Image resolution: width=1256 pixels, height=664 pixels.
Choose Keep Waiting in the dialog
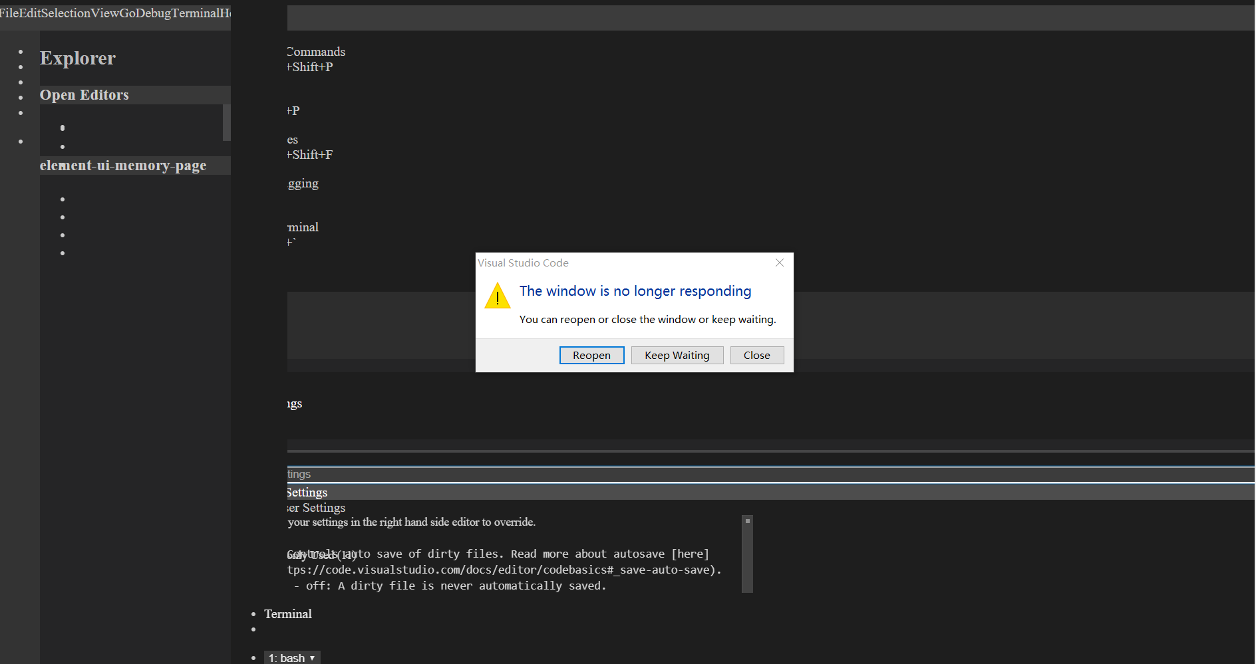pyautogui.click(x=677, y=355)
